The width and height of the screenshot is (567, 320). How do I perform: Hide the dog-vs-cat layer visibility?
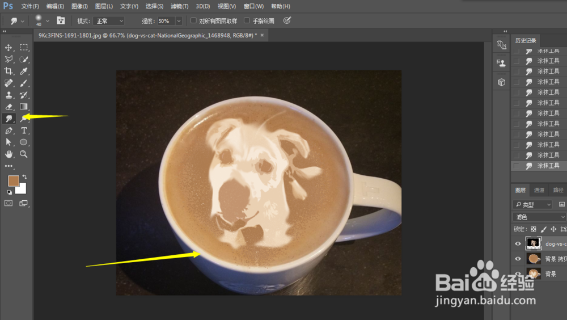point(518,243)
